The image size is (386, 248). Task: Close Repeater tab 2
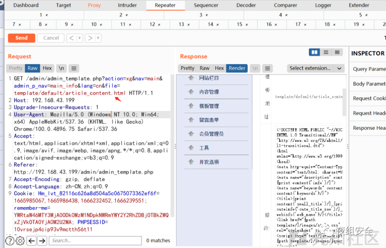point(127,15)
